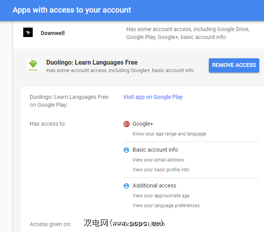Click the 'Additional access' heading
The height and width of the screenshot is (232, 264).
pyautogui.click(x=154, y=186)
